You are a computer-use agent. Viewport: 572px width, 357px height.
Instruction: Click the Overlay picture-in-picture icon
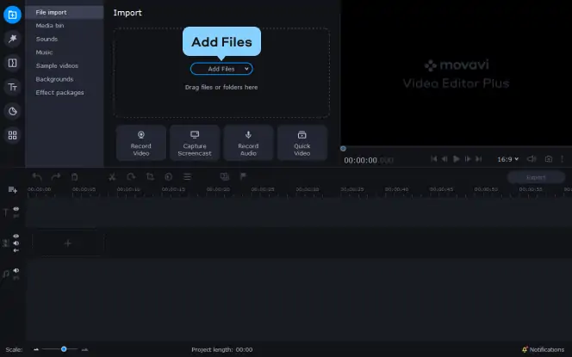pos(225,176)
